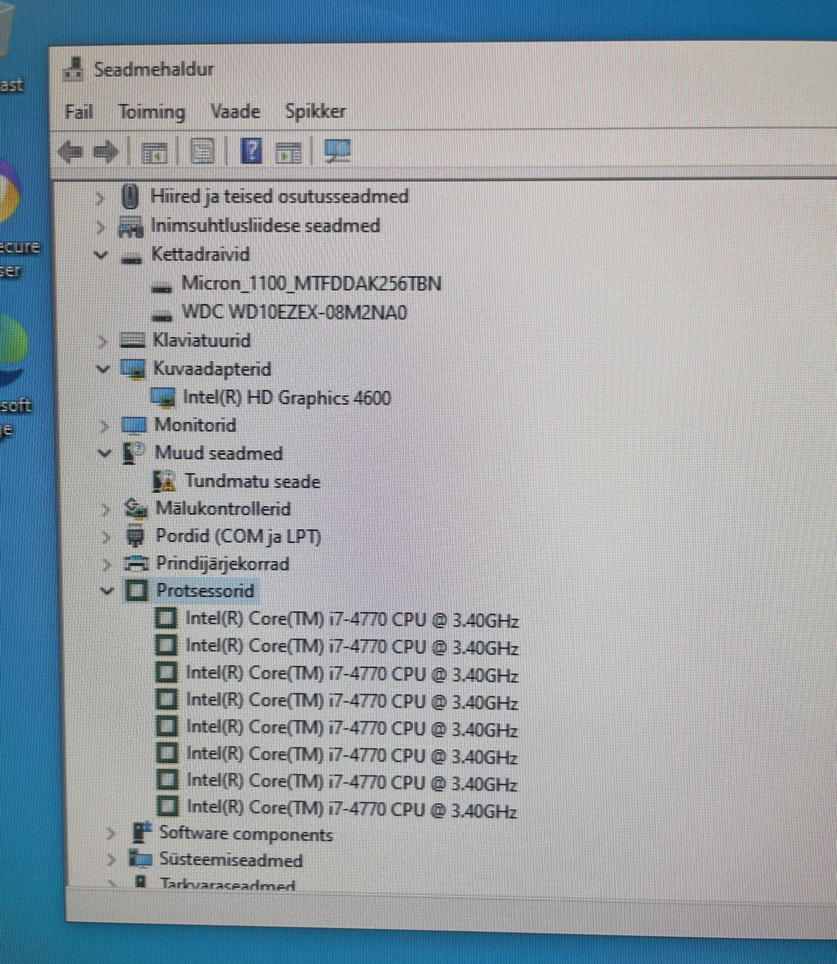837x964 pixels.
Task: Expand the Monitorid category
Action: click(x=104, y=426)
